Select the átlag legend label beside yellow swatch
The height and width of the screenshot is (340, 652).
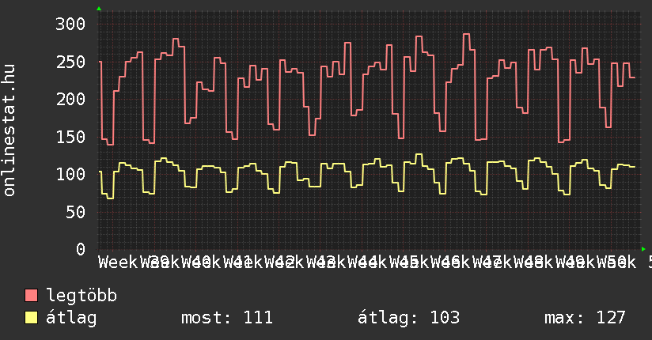(71, 318)
